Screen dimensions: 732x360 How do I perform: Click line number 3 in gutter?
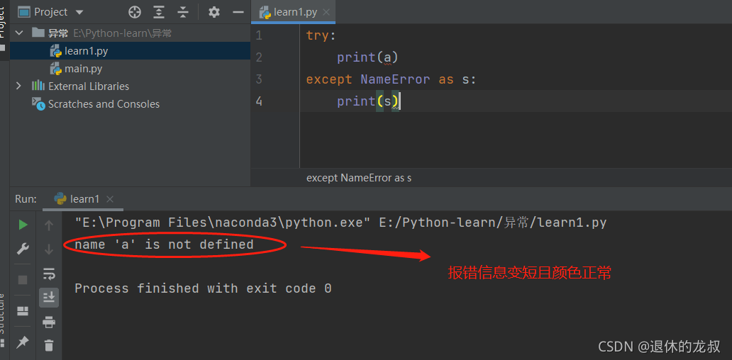[x=259, y=79]
